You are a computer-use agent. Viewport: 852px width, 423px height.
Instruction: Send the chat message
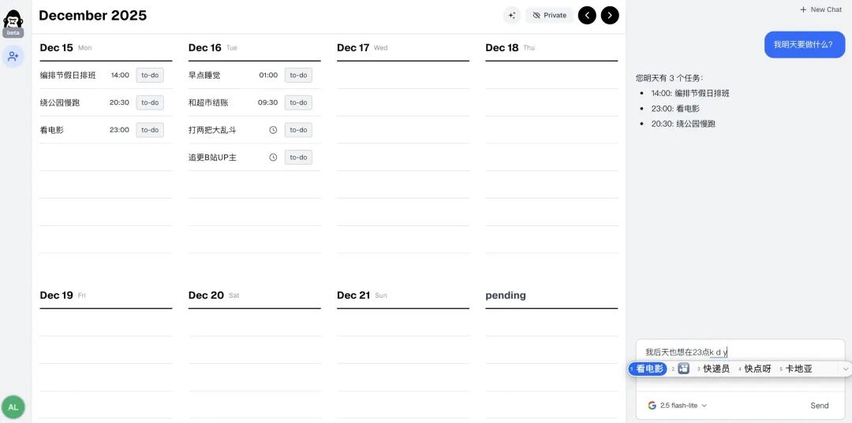(820, 406)
